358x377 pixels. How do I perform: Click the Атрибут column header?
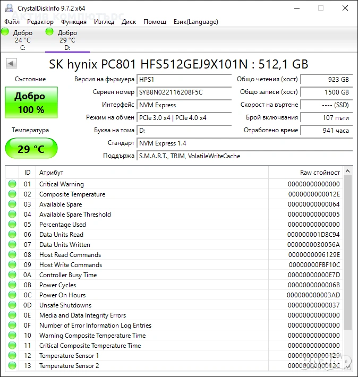point(51,173)
